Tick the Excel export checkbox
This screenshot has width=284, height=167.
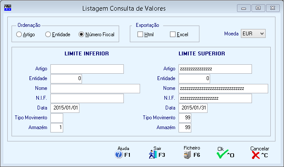point(173,35)
